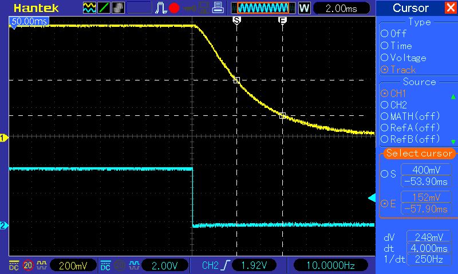Click CH2 2.00V scale readout

point(165,265)
